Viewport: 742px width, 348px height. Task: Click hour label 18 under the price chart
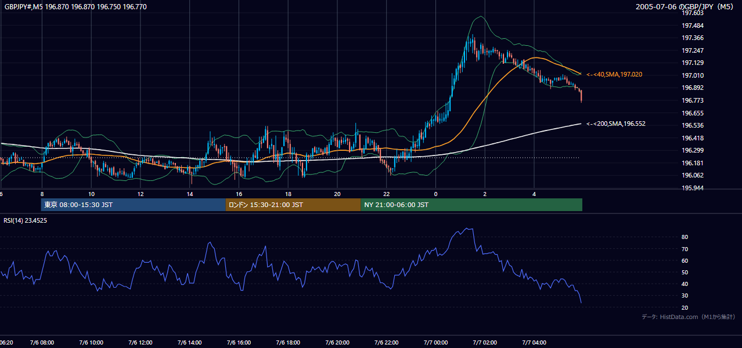tap(288, 194)
